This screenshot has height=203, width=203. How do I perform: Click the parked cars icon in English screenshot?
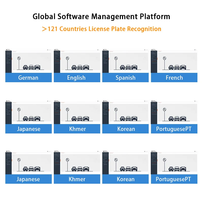click(x=80, y=67)
